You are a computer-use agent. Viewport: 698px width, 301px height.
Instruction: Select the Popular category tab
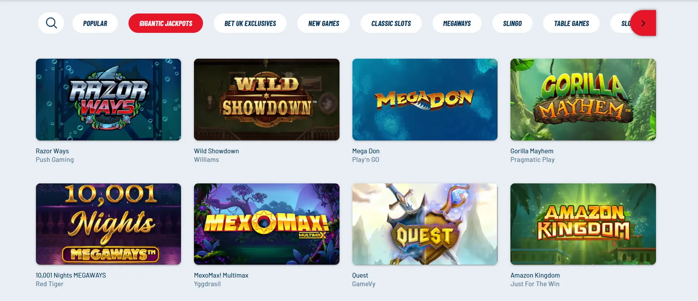pyautogui.click(x=95, y=23)
